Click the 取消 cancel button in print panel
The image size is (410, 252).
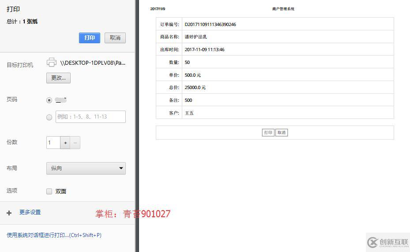[115, 38]
